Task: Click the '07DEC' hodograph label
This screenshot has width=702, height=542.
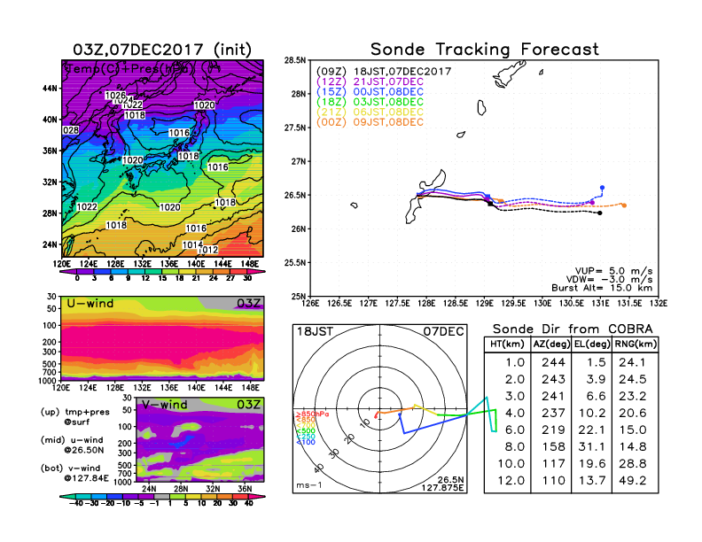Action: click(x=444, y=331)
